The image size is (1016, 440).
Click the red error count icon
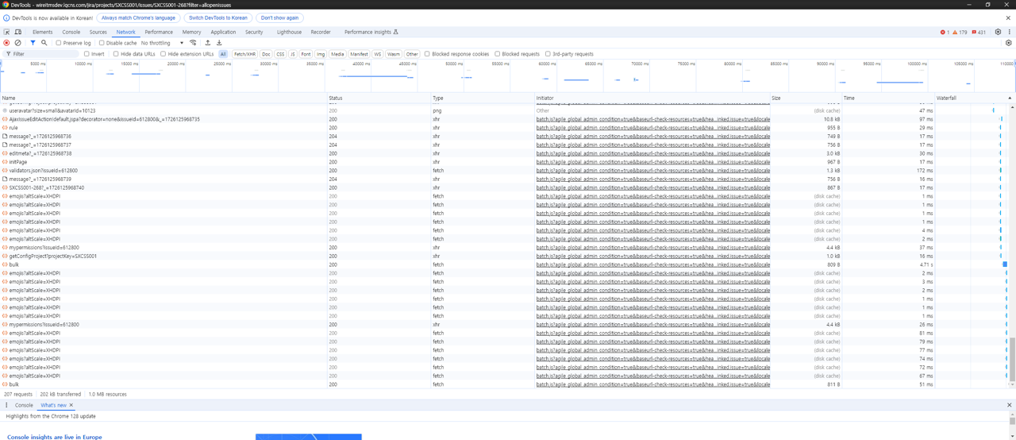pos(945,32)
